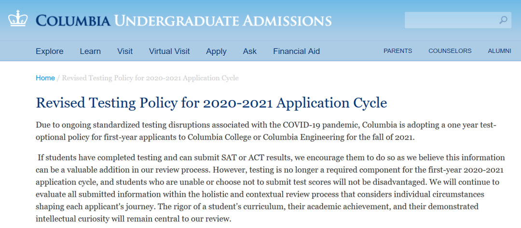Click the Home breadcrumb link
Viewport: 521px width, 228px height.
[x=45, y=78]
